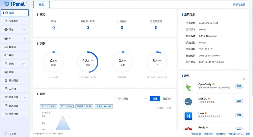Click 升级专业版 upgrade link
The width and height of the screenshot is (253, 137).
click(x=239, y=4)
